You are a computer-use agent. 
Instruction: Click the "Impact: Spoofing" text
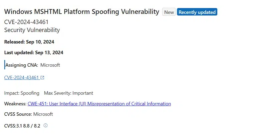pos(22,93)
